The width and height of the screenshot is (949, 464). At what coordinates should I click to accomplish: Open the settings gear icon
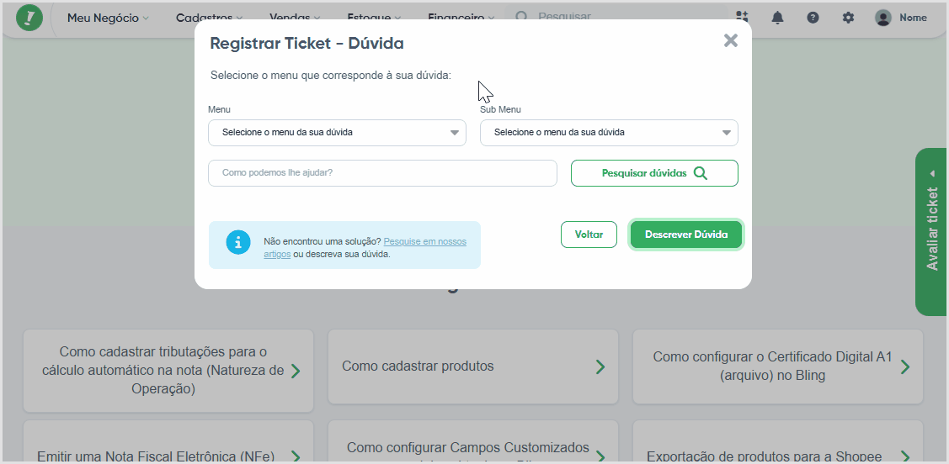848,18
